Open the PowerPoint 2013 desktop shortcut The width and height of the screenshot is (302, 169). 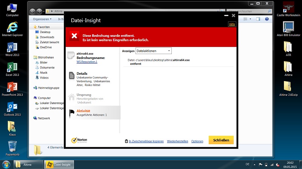coord(12,89)
